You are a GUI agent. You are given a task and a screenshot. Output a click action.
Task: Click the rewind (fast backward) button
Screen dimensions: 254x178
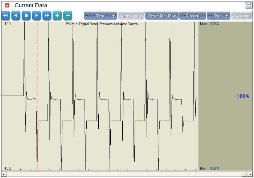click(5, 16)
